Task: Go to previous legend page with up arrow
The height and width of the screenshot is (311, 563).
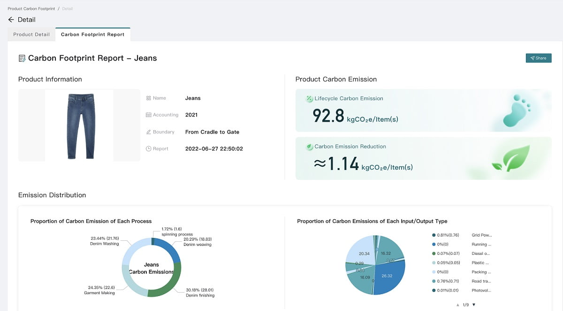Action: tap(457, 305)
